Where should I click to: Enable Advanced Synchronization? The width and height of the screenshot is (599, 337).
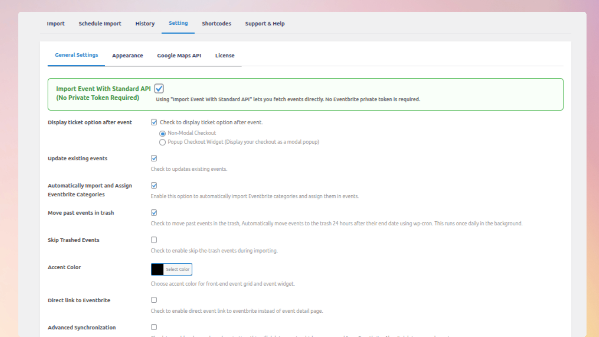tap(154, 327)
